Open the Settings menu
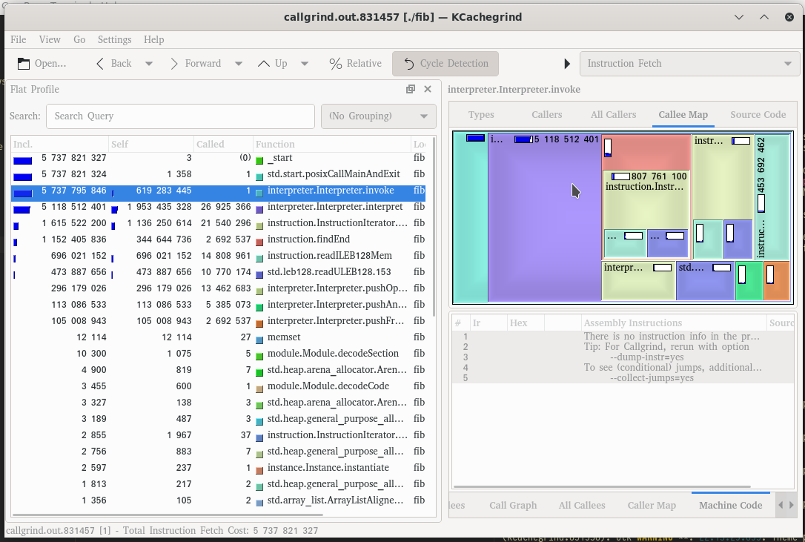The image size is (805, 542). pyautogui.click(x=114, y=39)
